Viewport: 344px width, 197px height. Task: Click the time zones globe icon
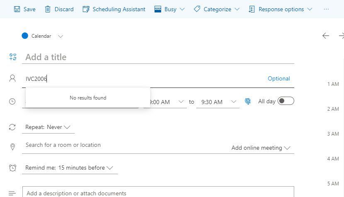point(248,101)
